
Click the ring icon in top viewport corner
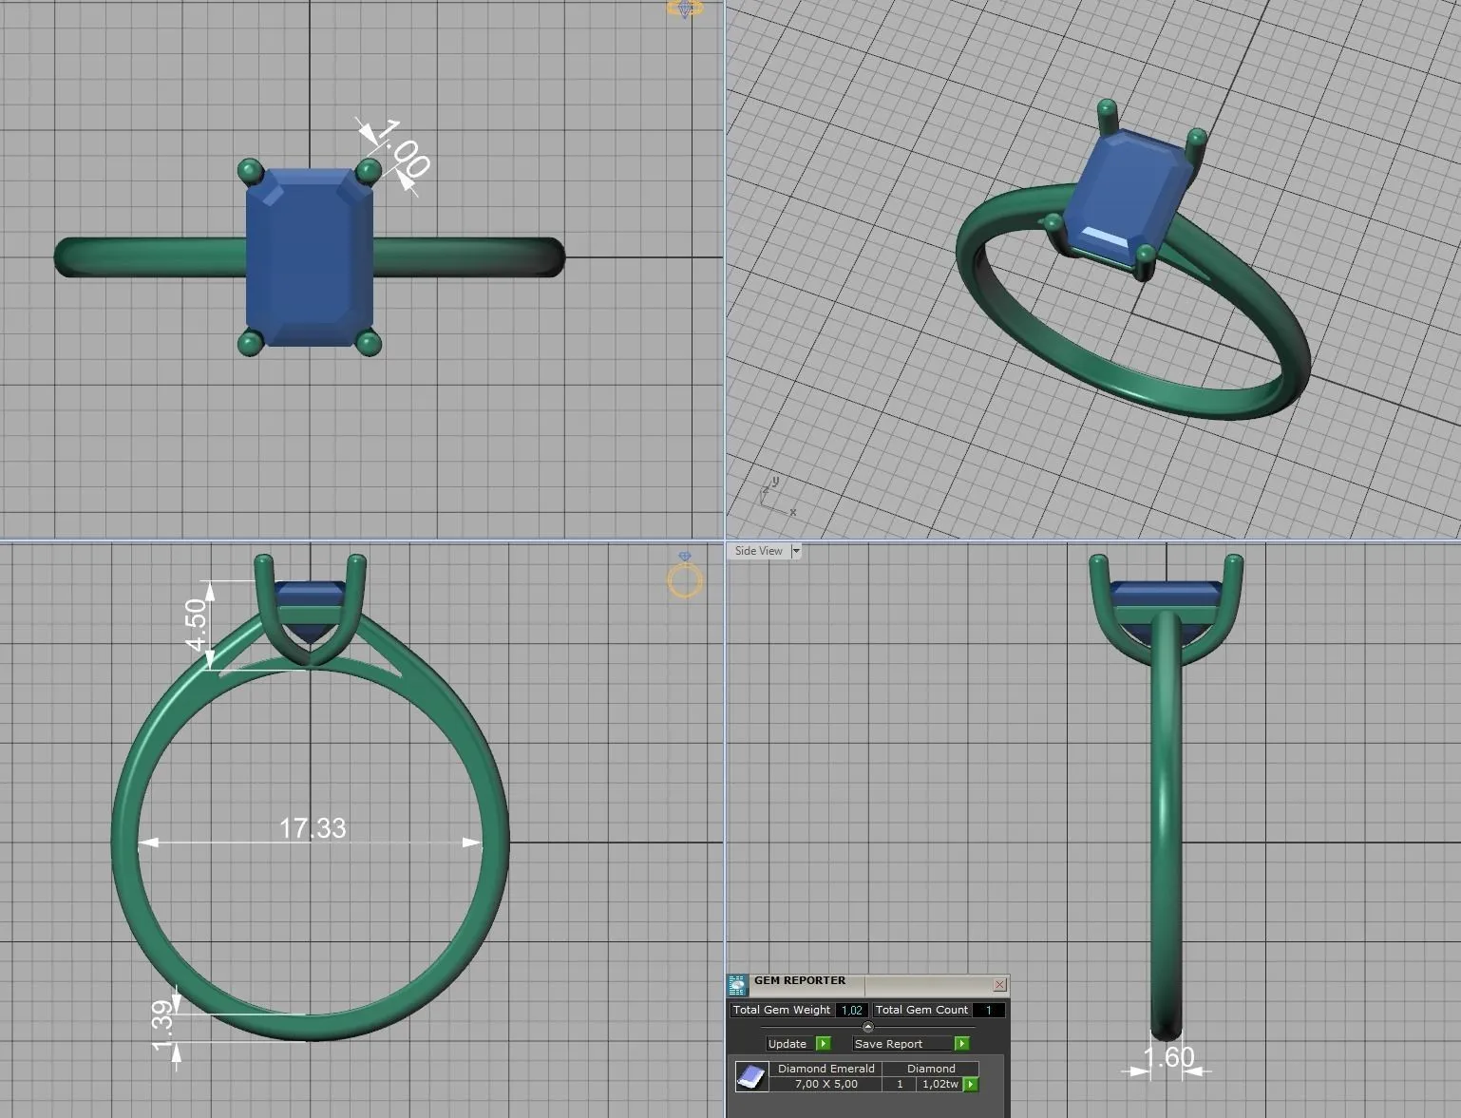[x=685, y=9]
